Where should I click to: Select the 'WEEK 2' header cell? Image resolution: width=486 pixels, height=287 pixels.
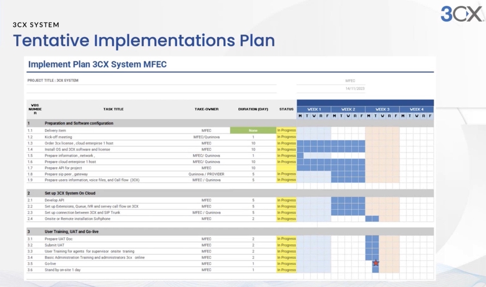[x=348, y=109]
